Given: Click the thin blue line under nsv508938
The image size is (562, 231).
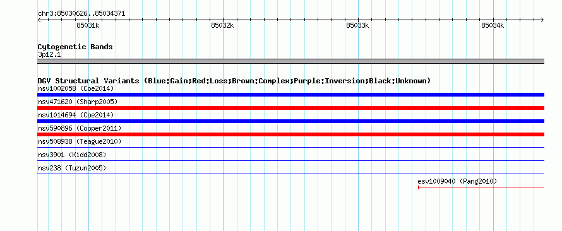Looking at the screenshot, I should [x=290, y=147].
